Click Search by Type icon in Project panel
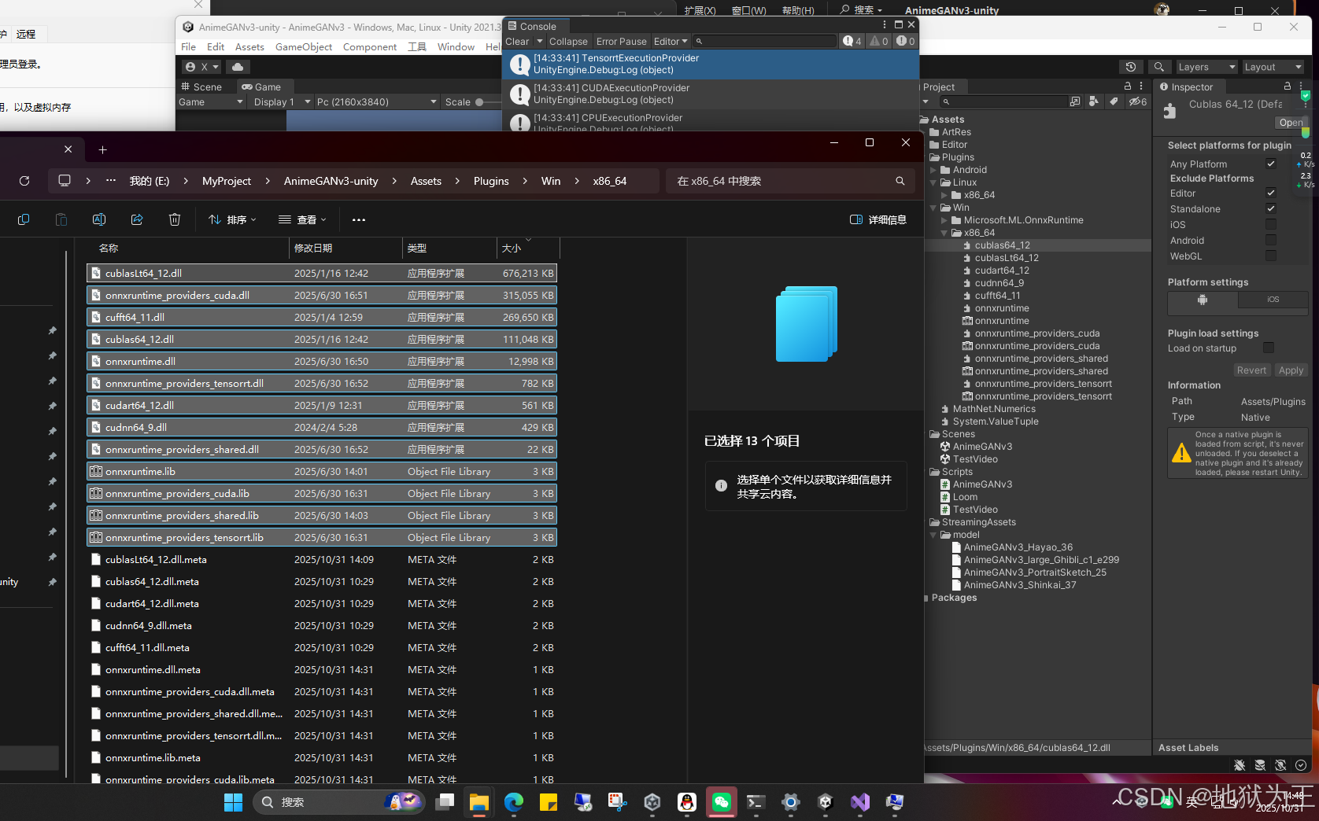This screenshot has width=1319, height=821. pos(1094,101)
